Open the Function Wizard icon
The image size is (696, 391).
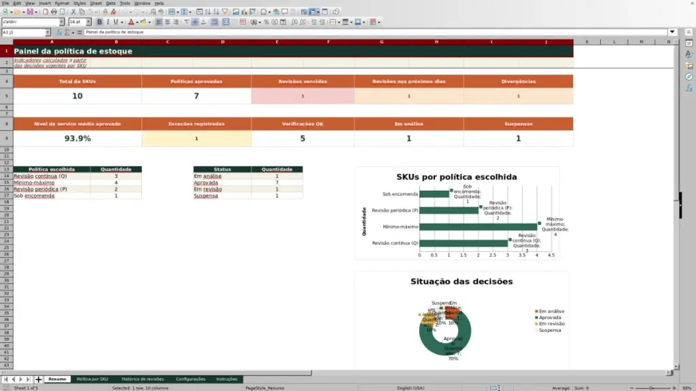click(x=58, y=33)
